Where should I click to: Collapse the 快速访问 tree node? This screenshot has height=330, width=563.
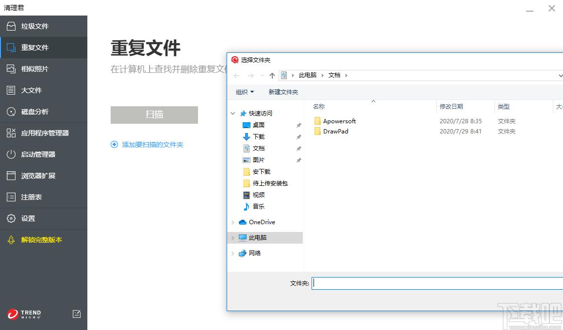(x=233, y=113)
